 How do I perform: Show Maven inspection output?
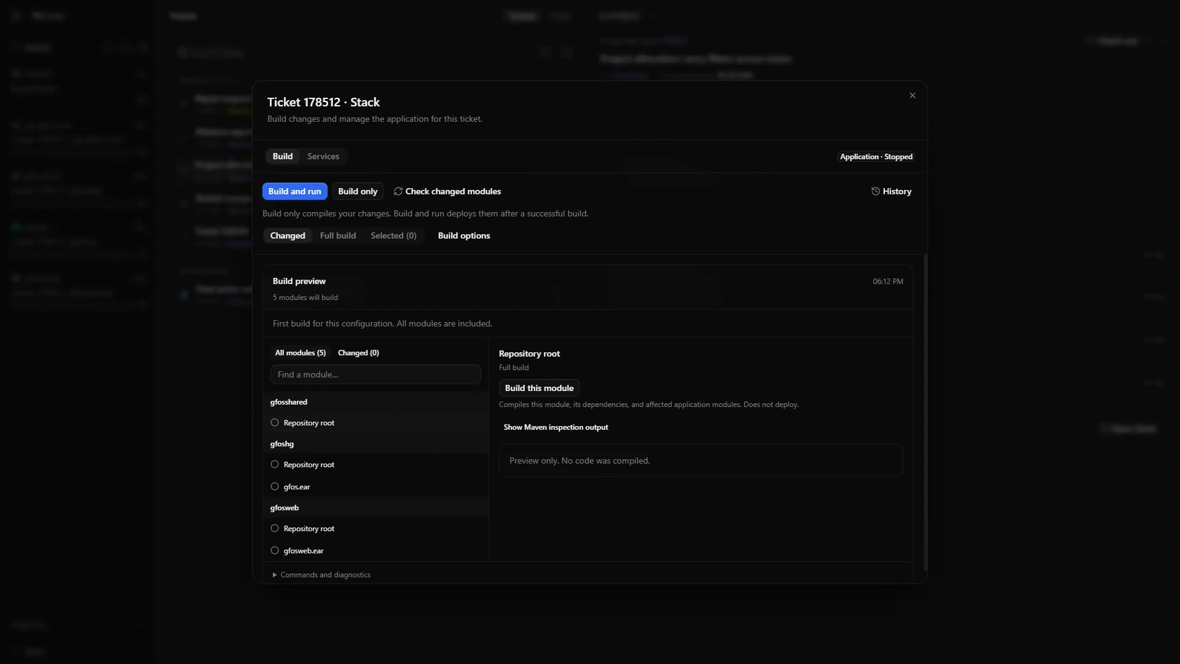click(556, 427)
